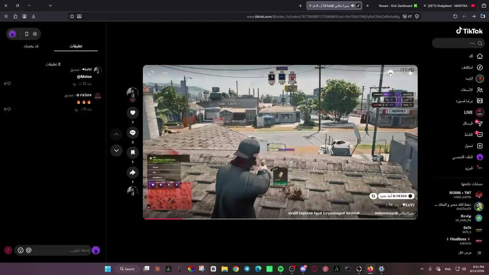Reload the page with the browser refresh icon
Image resolution: width=489 pixels, height=275 pixels.
tap(455, 16)
